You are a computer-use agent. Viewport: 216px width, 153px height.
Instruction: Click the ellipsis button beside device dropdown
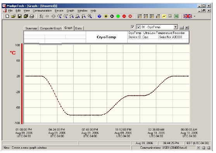point(181,27)
